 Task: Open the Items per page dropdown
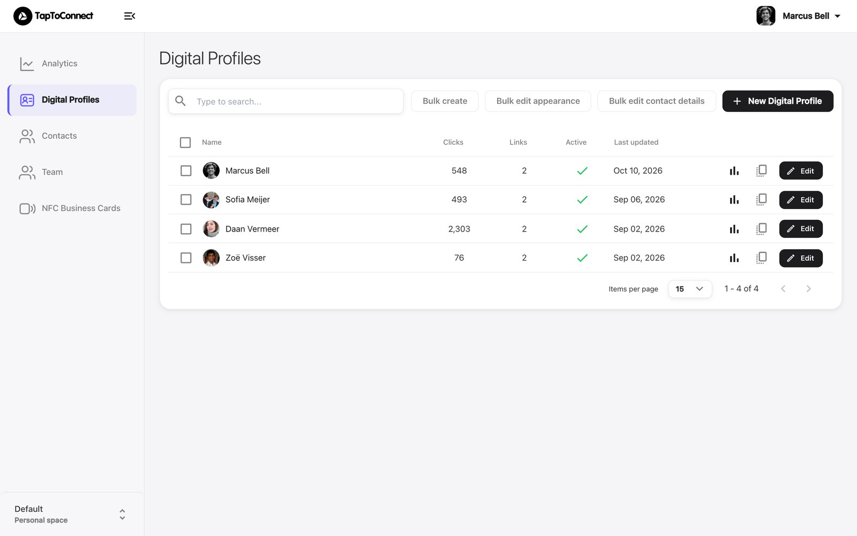click(690, 289)
